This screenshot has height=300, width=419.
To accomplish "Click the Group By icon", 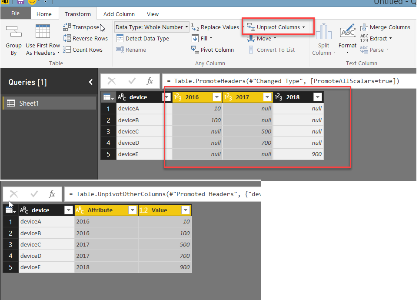I will coord(13,31).
